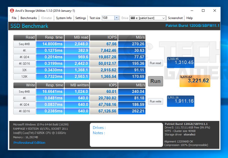Click the SSD Benchmark heading

tap(29, 26)
